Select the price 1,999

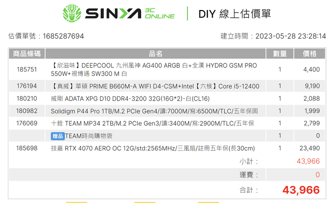click(x=312, y=111)
